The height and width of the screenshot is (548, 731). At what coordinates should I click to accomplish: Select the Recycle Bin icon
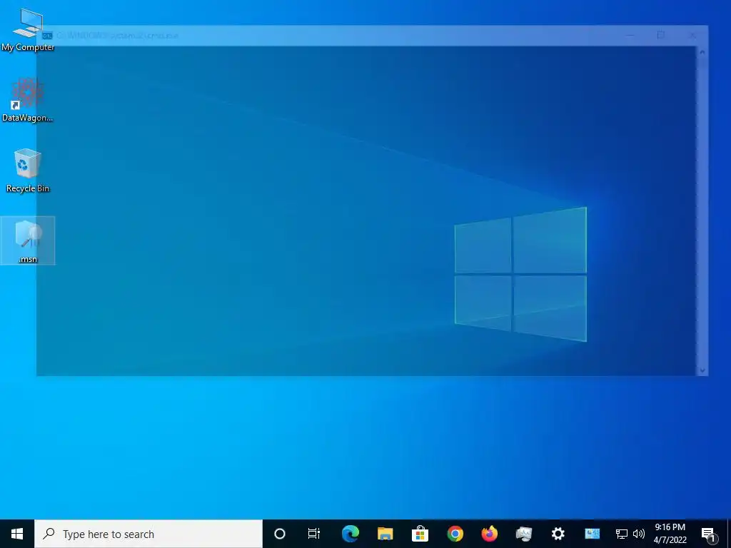point(28,171)
